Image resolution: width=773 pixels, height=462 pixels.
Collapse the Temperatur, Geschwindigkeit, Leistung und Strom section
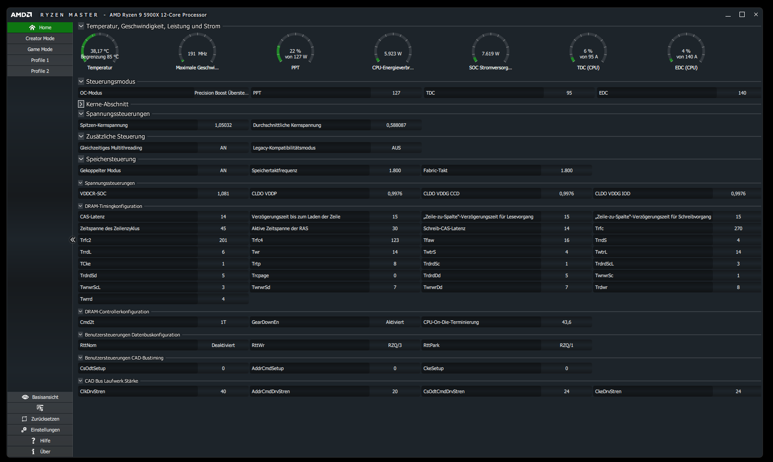tap(81, 26)
